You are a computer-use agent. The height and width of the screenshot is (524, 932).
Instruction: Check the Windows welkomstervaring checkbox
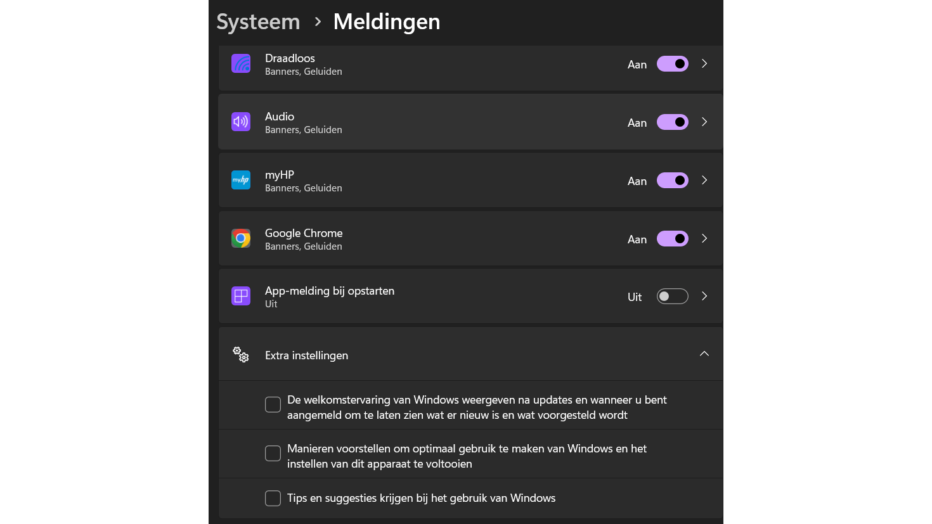(273, 404)
